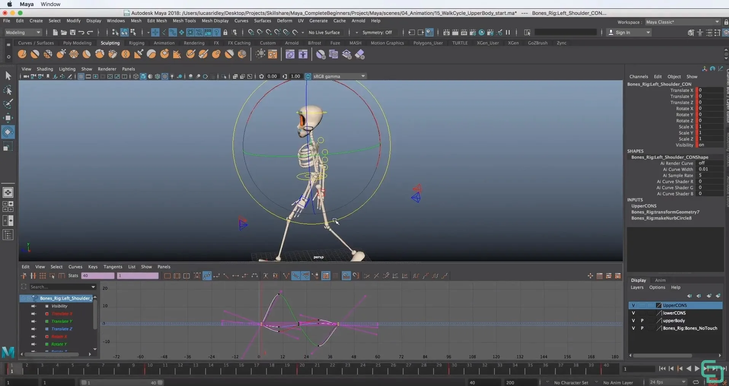
Task: Activate the Select tool in the toolbox
Action: [x=8, y=76]
